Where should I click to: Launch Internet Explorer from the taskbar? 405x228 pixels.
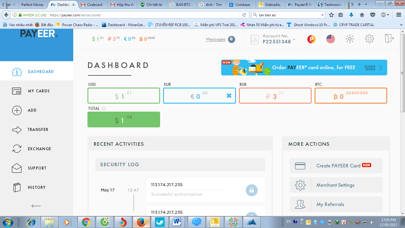pos(31,222)
